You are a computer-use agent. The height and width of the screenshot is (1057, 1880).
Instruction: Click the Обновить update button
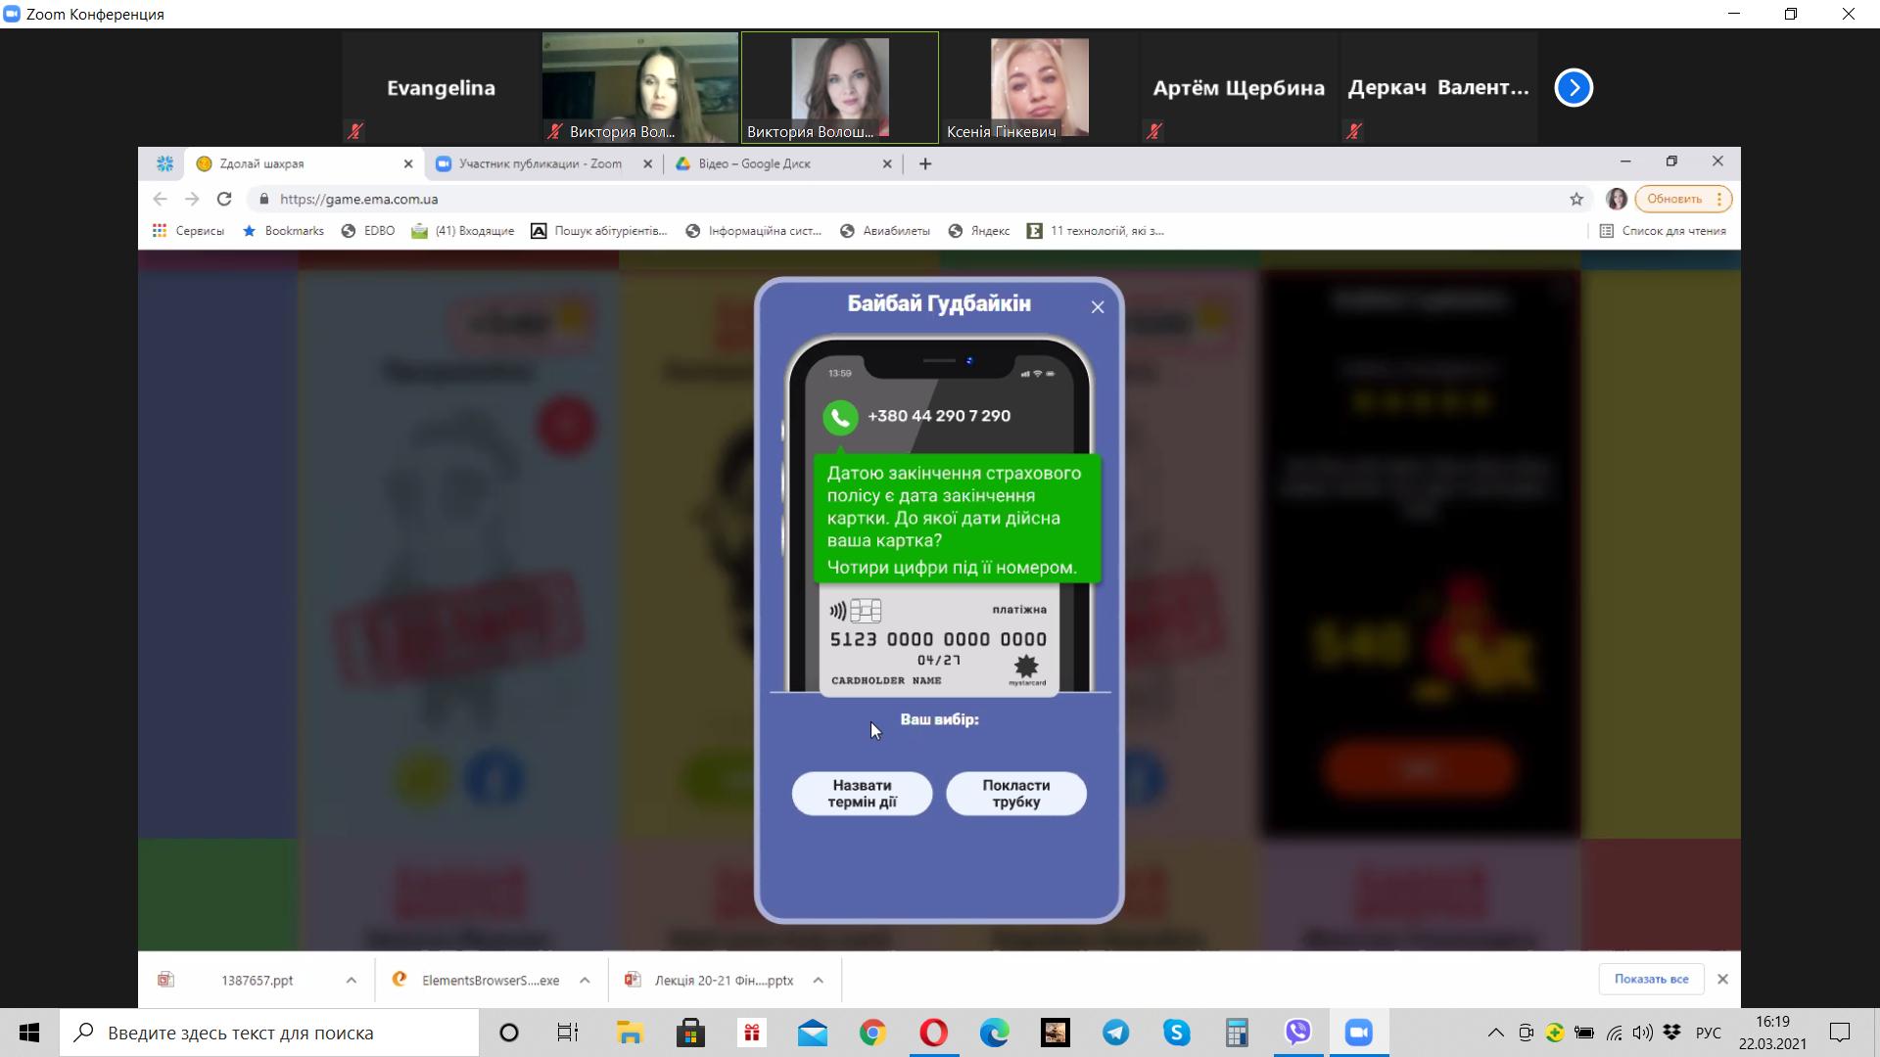(x=1673, y=199)
